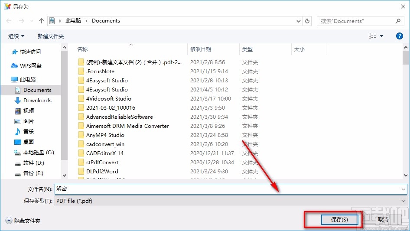Cancel the dialog with 取消
Screen dimensions: 410x231
click(383, 219)
